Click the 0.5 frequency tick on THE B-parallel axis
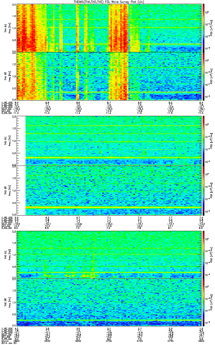 14,314
